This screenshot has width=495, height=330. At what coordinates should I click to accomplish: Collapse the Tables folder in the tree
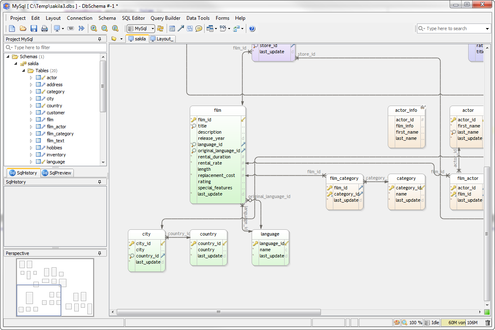24,71
